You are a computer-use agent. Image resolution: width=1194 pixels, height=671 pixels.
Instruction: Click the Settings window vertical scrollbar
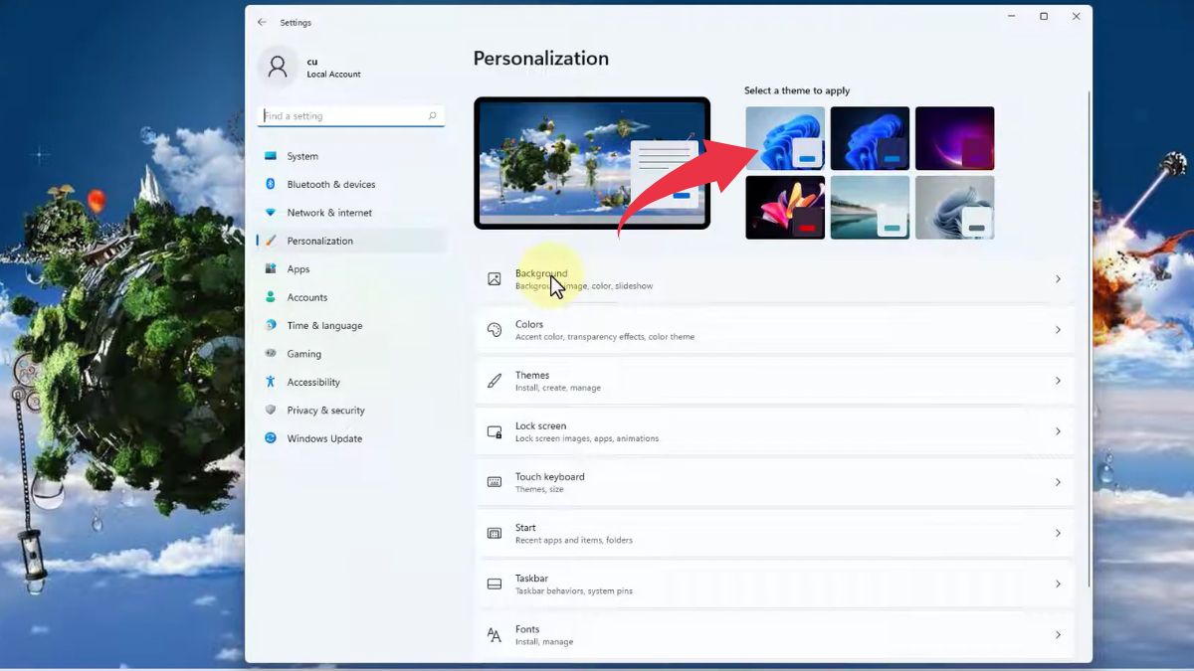click(x=1090, y=338)
